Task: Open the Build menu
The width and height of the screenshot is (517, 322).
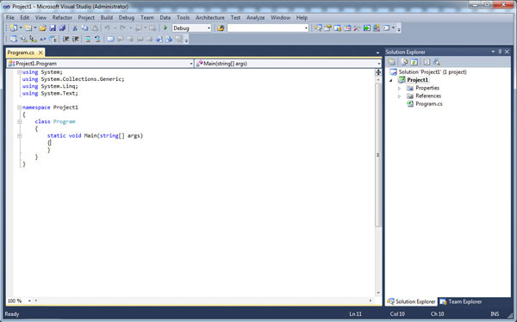Action: click(107, 17)
